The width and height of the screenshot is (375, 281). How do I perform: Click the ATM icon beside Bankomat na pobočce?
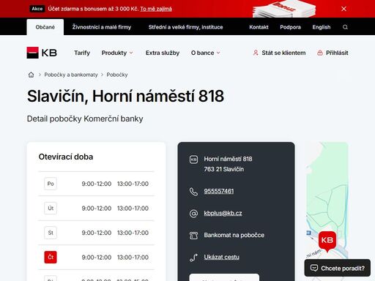pos(193,236)
